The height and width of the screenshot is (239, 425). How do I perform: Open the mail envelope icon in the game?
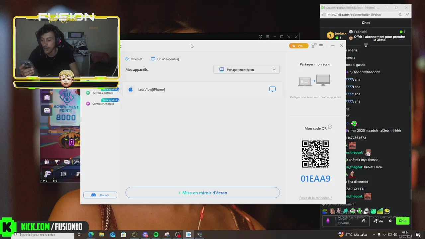pos(47,110)
